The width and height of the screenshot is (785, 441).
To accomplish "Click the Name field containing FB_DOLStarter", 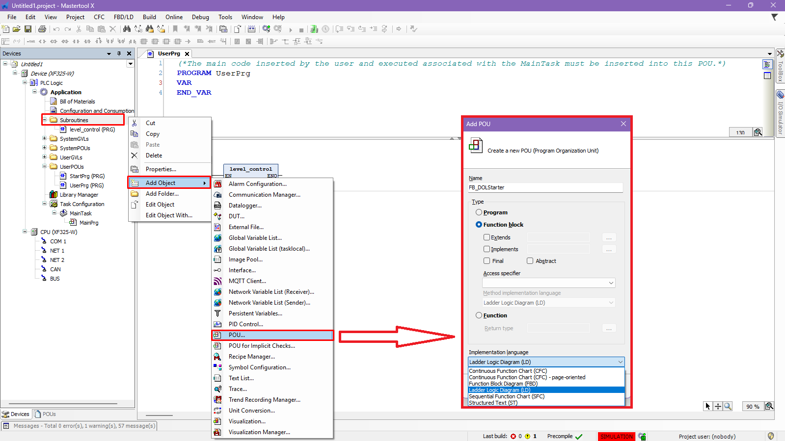I will 545,187.
